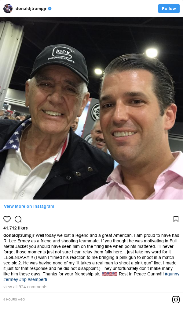Open the selfie photo of two men
183x310 pixels.
[x=91, y=108]
